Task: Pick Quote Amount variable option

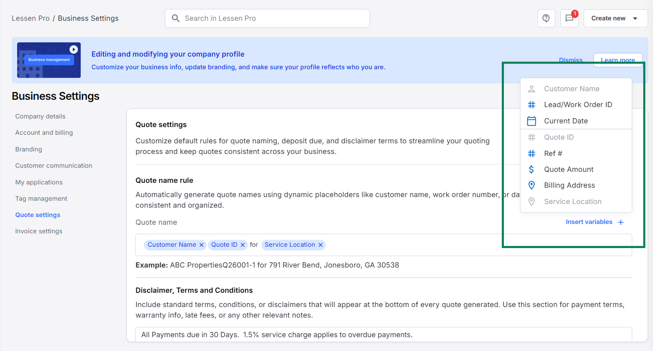Action: pyautogui.click(x=568, y=169)
